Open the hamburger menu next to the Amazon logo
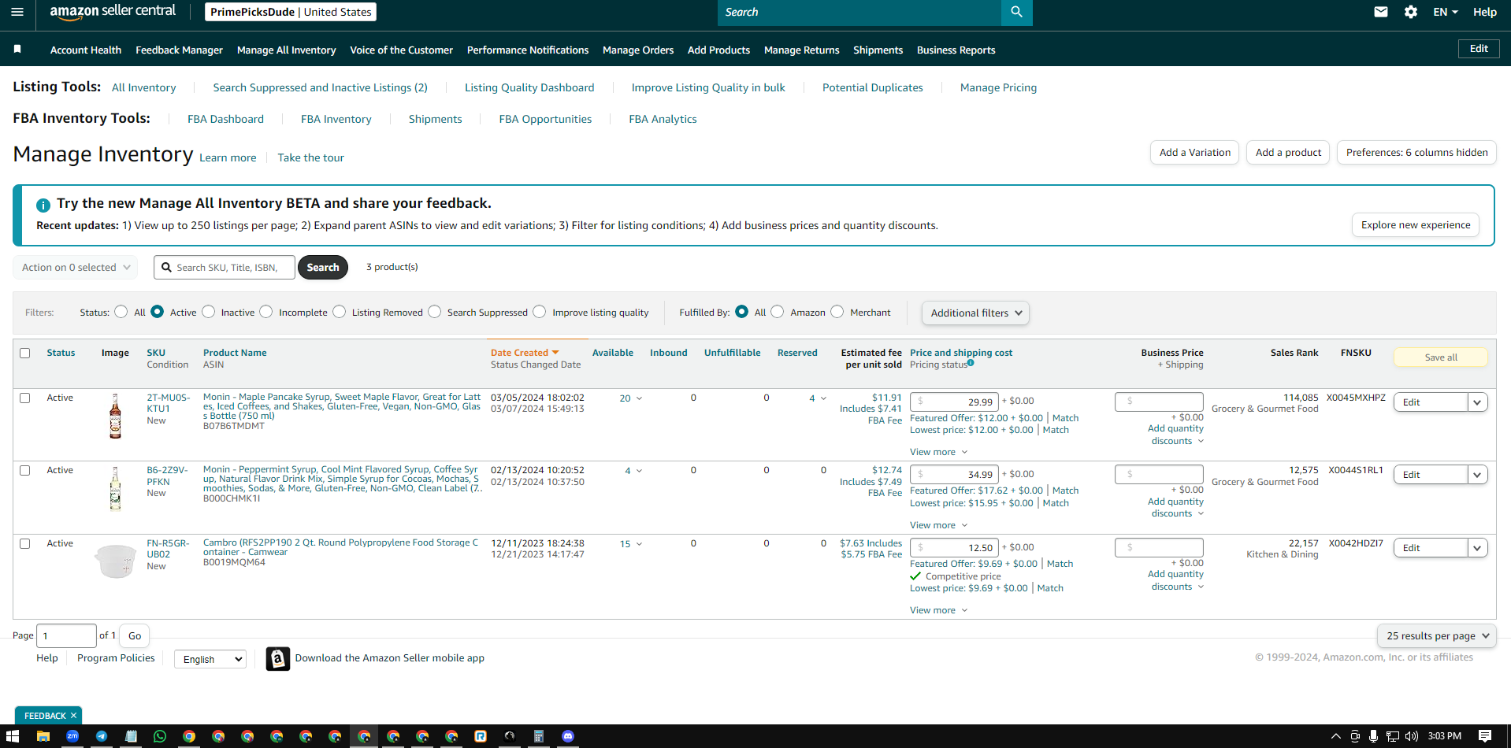 point(17,12)
